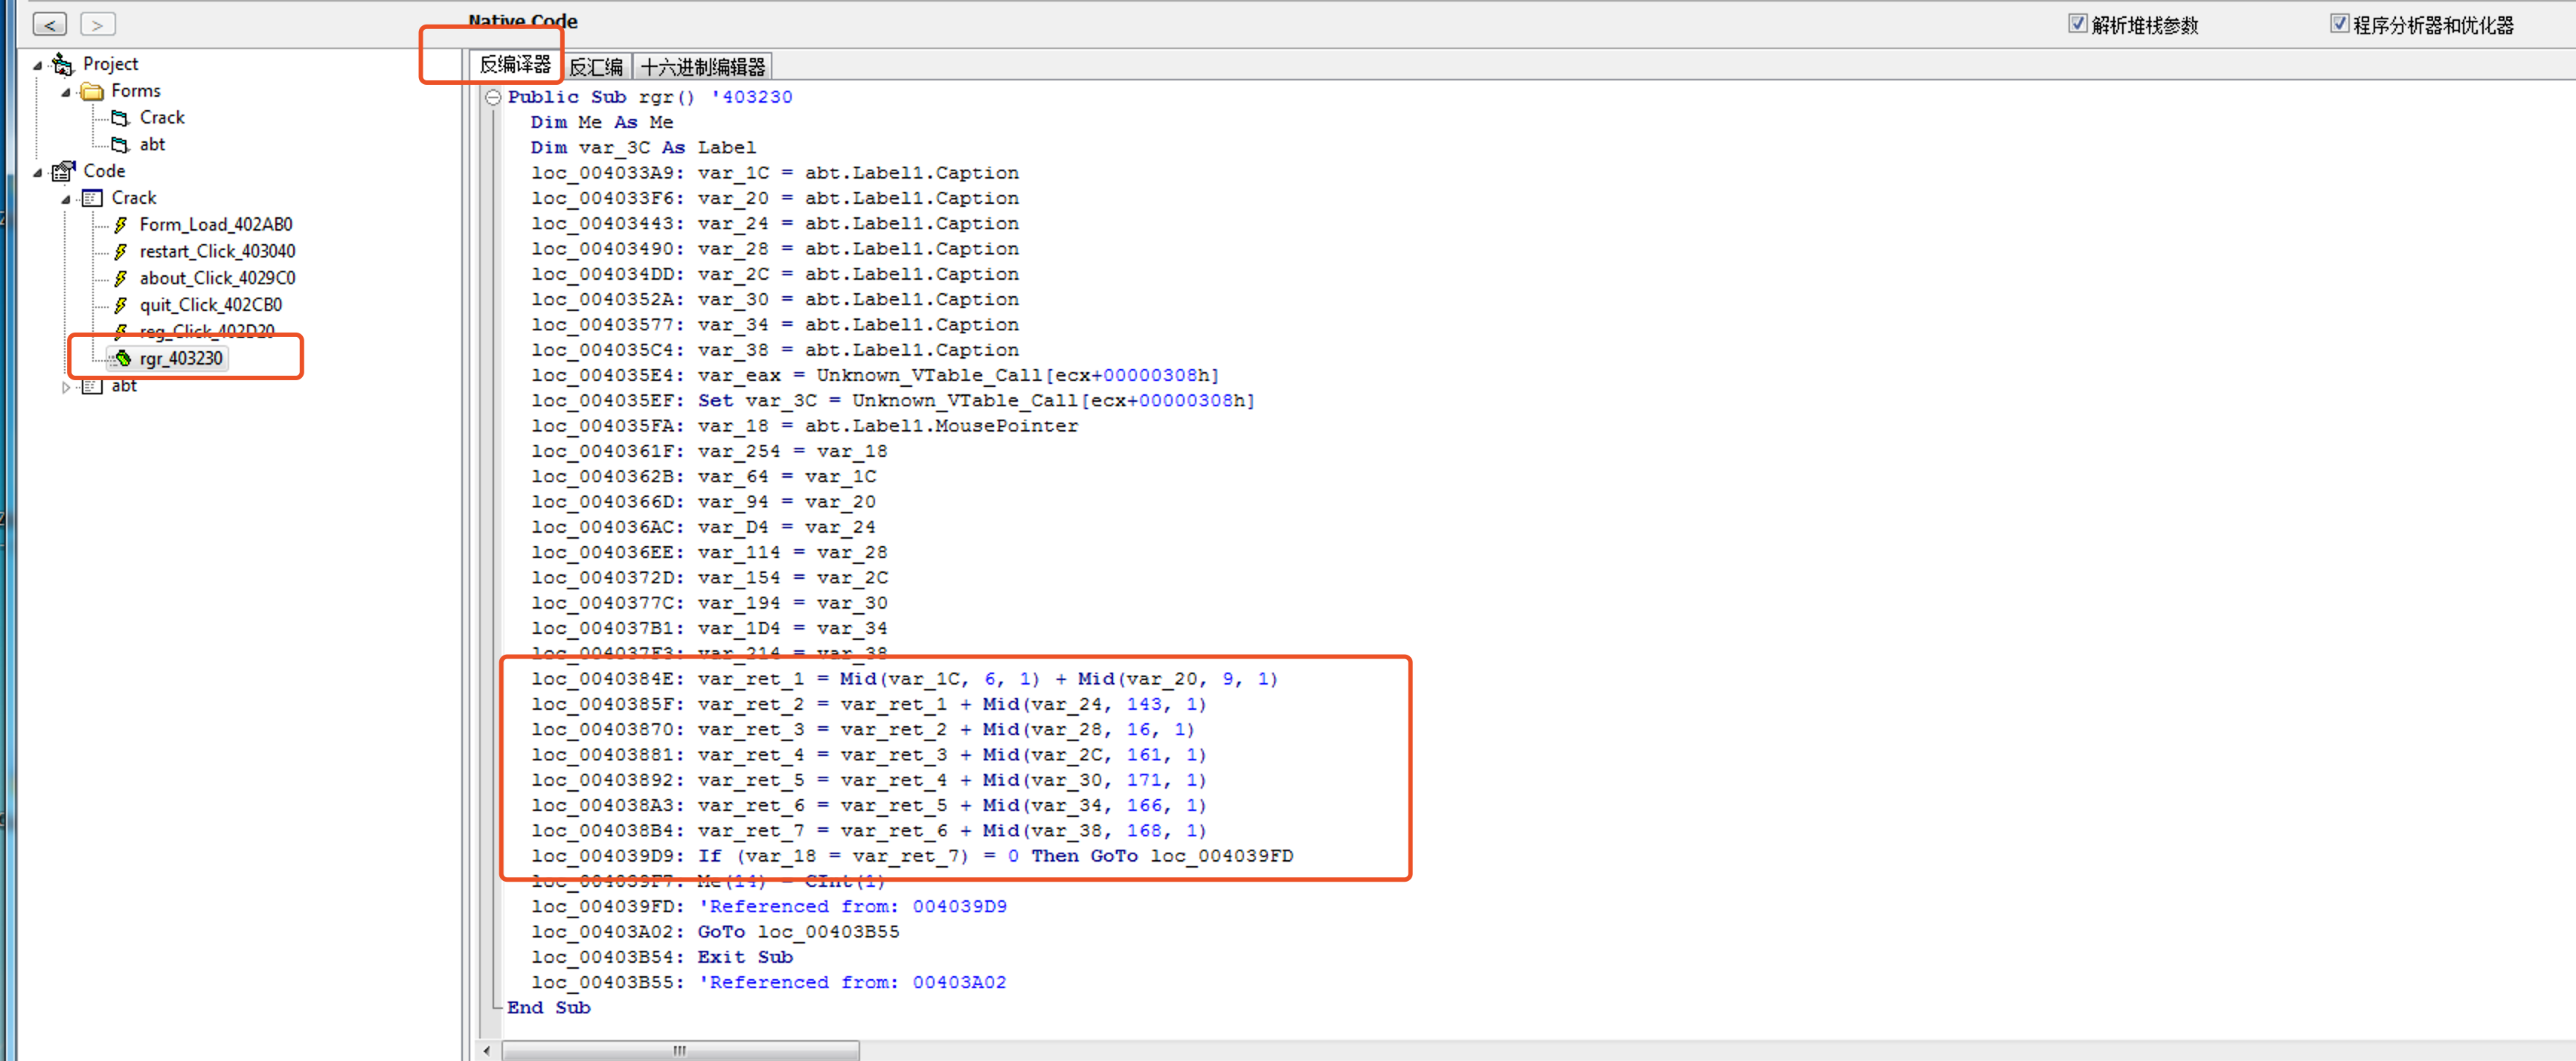The height and width of the screenshot is (1061, 2576).
Task: Open reg_Click_402D20 event lightning icon
Action: point(121,331)
